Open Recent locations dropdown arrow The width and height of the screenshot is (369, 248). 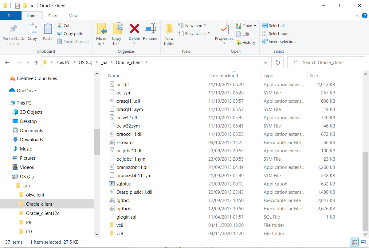28,63
